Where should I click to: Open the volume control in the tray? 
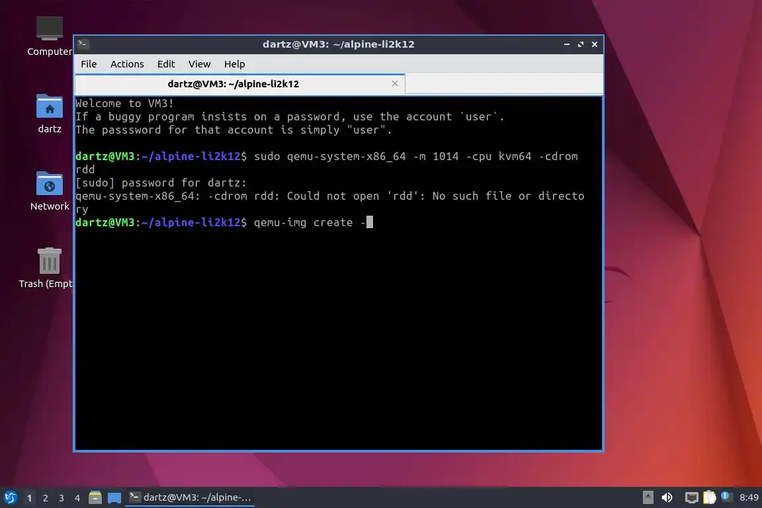pos(667,497)
